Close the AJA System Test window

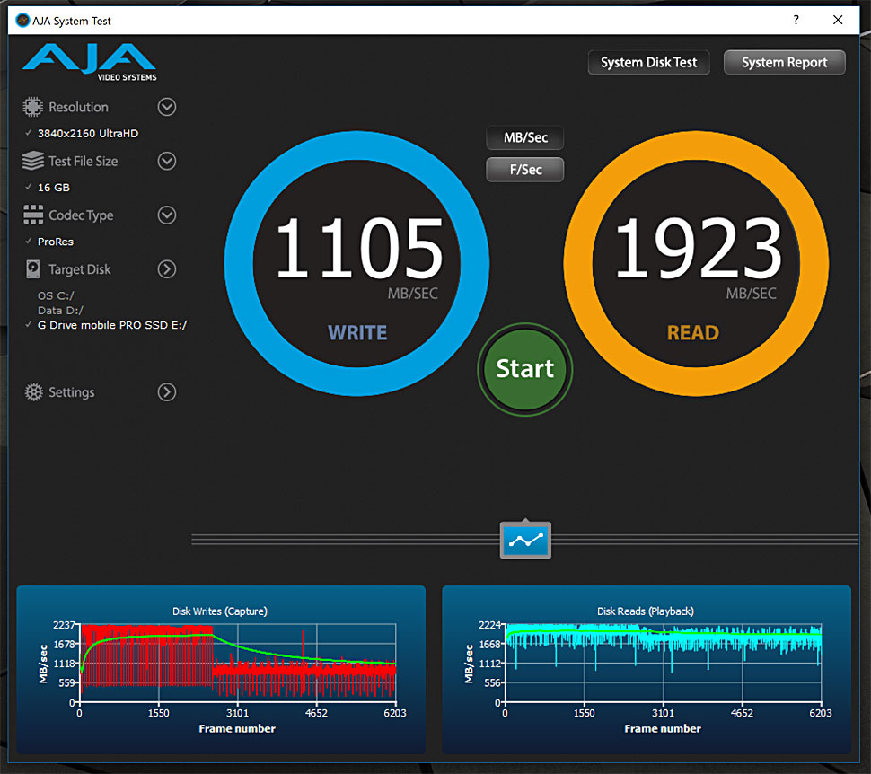(x=838, y=20)
